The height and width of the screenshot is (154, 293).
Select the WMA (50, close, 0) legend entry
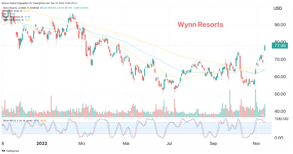[x=13, y=11]
